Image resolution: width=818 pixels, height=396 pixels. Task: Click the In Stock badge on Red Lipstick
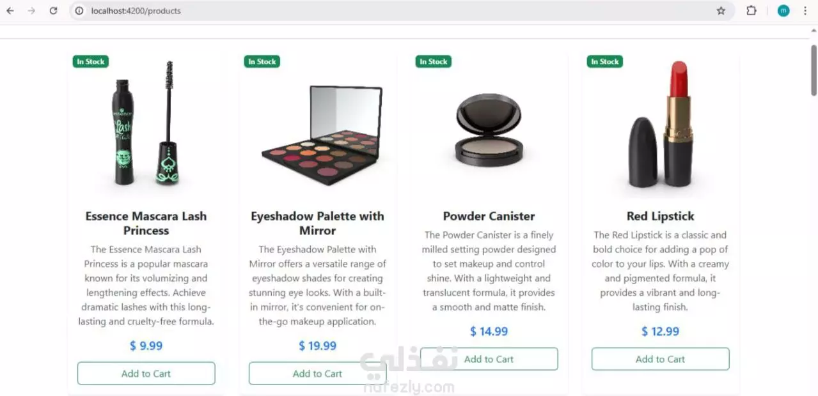pyautogui.click(x=604, y=61)
